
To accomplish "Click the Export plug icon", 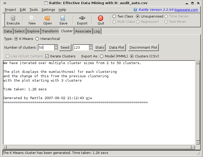I will (82, 18).
